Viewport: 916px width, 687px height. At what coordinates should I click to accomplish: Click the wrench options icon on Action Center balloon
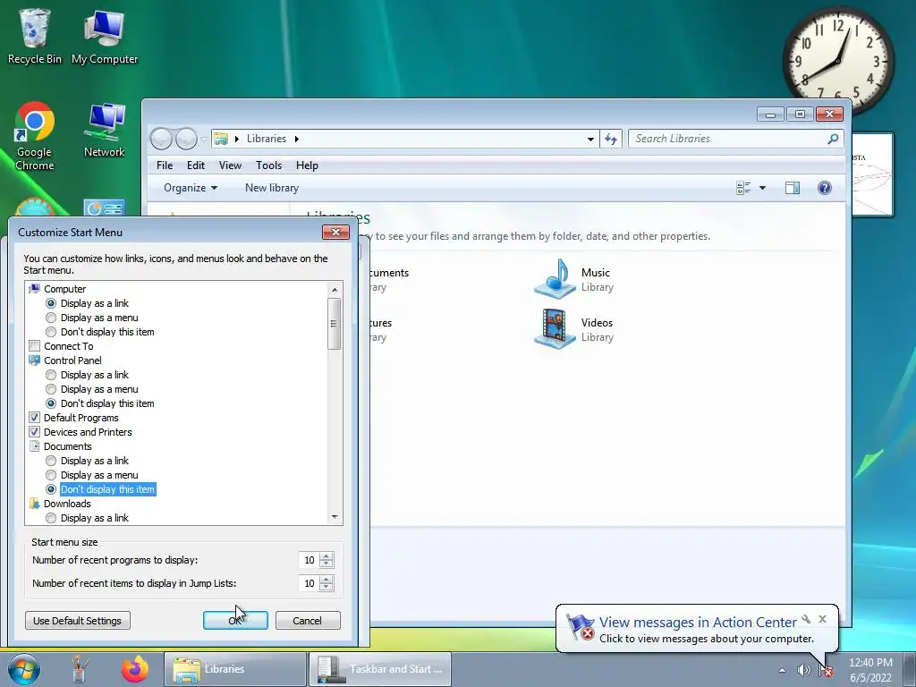coord(806,619)
